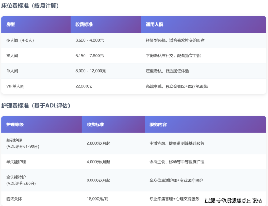Viewport: 268px width, 206px height.
Task: Click the 半失能护理 row label
Action: click(16, 162)
